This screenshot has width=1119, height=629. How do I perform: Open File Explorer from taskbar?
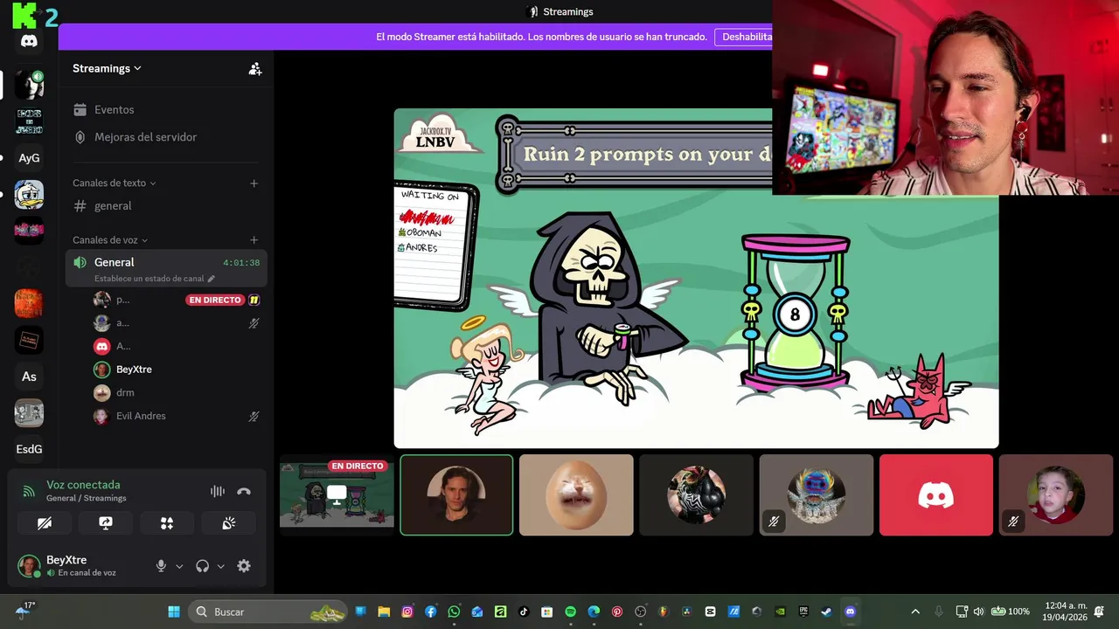click(x=384, y=612)
